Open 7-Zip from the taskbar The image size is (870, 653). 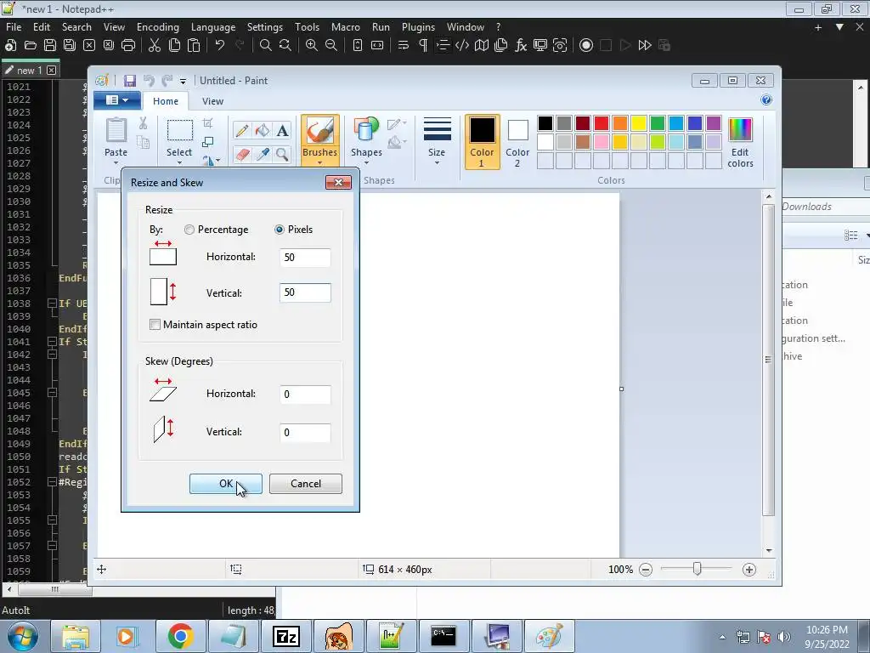pos(286,636)
